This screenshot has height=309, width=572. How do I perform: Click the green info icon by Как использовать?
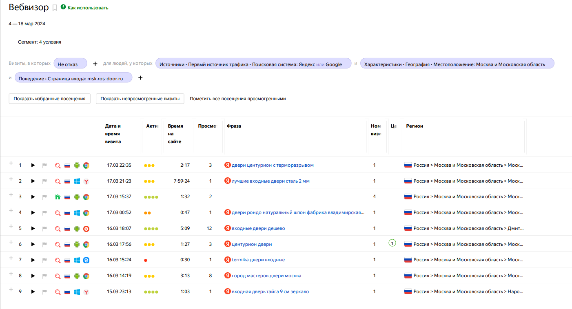(63, 7)
